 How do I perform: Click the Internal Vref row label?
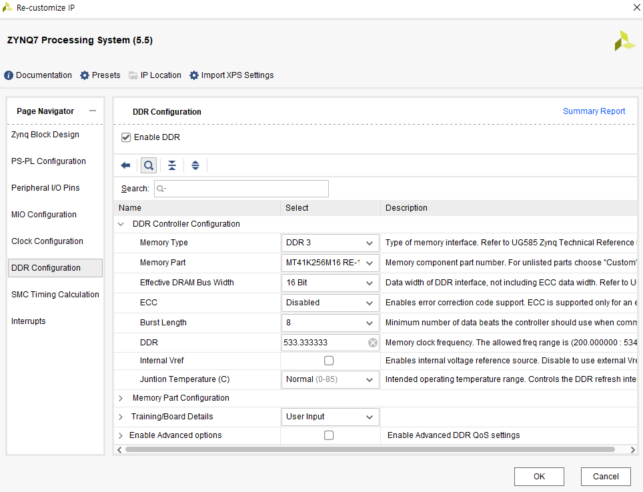click(x=161, y=361)
